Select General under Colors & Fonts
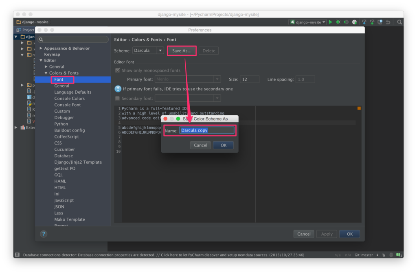417x274 pixels. [x=62, y=85]
